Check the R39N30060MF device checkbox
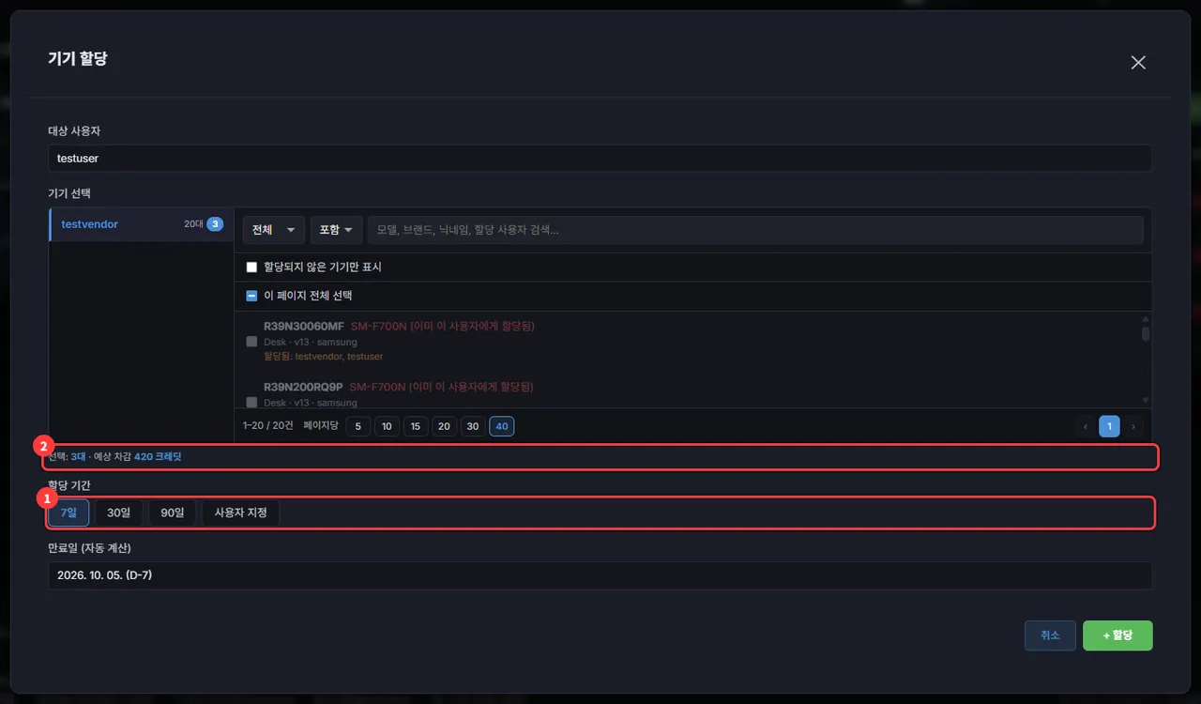 coord(251,342)
